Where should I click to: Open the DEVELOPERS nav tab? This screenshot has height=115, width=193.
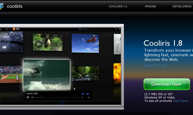182,6
